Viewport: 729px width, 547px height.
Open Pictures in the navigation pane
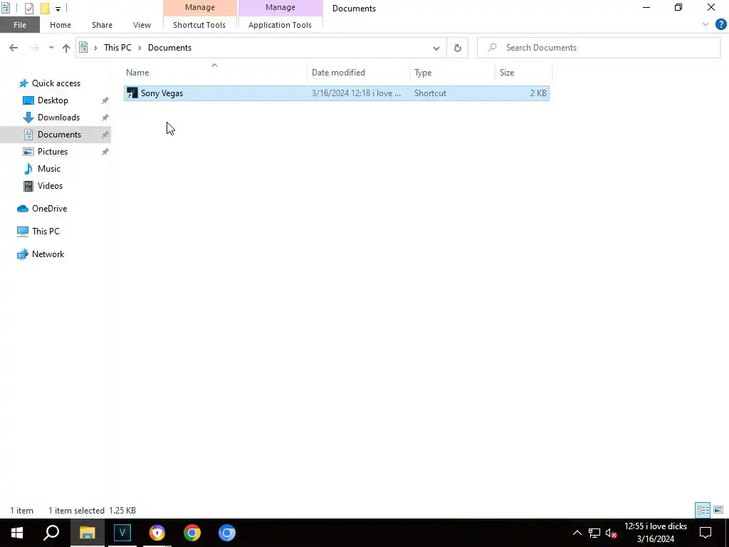pos(53,152)
